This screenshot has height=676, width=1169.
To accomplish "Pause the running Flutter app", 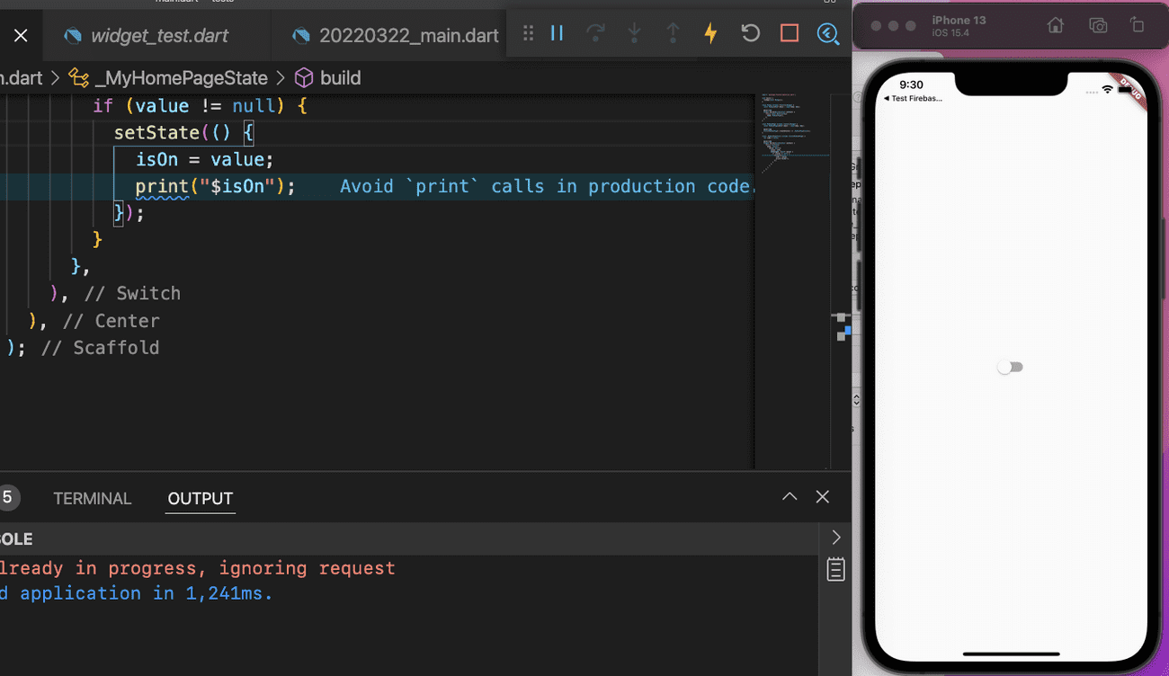I will [x=557, y=32].
